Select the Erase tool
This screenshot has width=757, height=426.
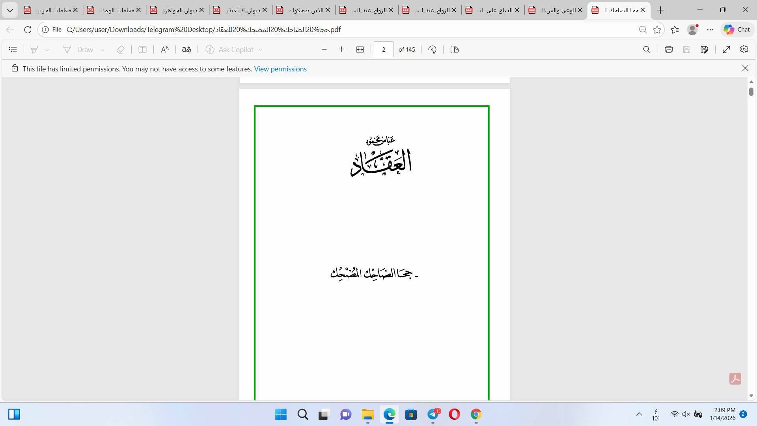point(121,49)
